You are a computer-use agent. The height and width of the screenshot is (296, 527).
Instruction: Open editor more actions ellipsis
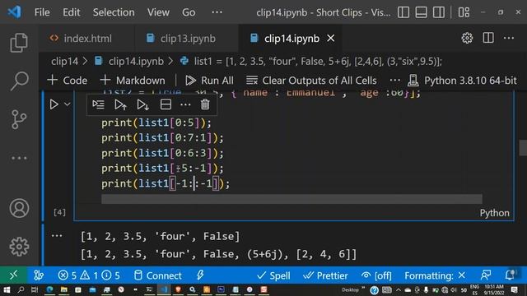(x=509, y=38)
